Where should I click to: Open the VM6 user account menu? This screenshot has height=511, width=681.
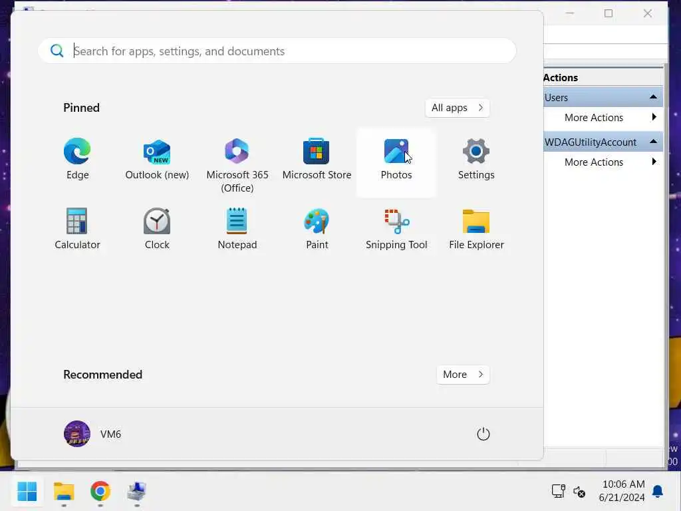click(x=92, y=434)
